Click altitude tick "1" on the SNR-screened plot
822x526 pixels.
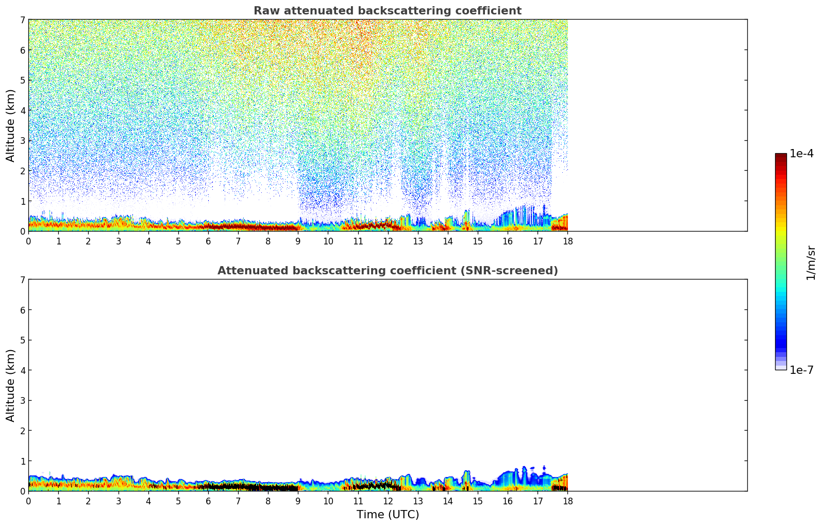pos(23,461)
